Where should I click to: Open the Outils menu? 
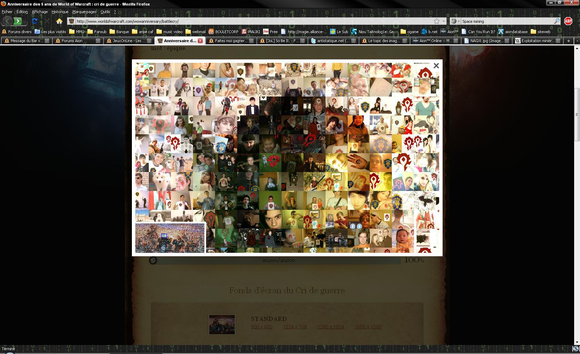105,12
